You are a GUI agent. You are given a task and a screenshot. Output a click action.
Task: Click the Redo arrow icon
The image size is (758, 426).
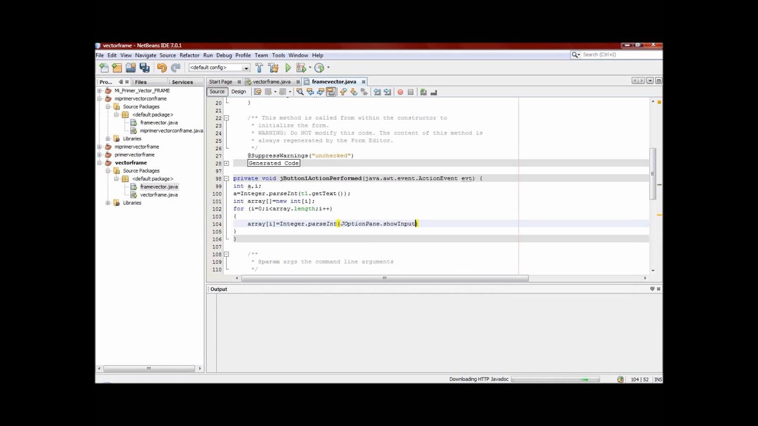point(175,67)
